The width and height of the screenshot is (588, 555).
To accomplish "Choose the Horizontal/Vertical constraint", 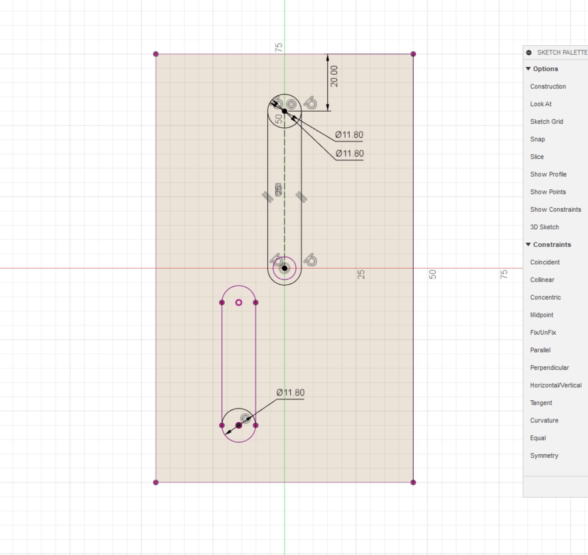I will [x=556, y=385].
